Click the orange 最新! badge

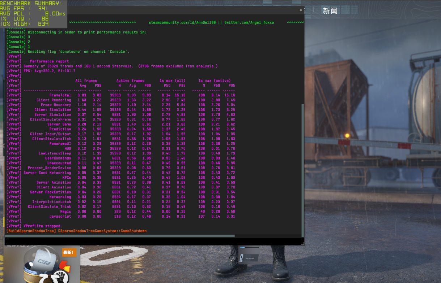click(x=69, y=252)
